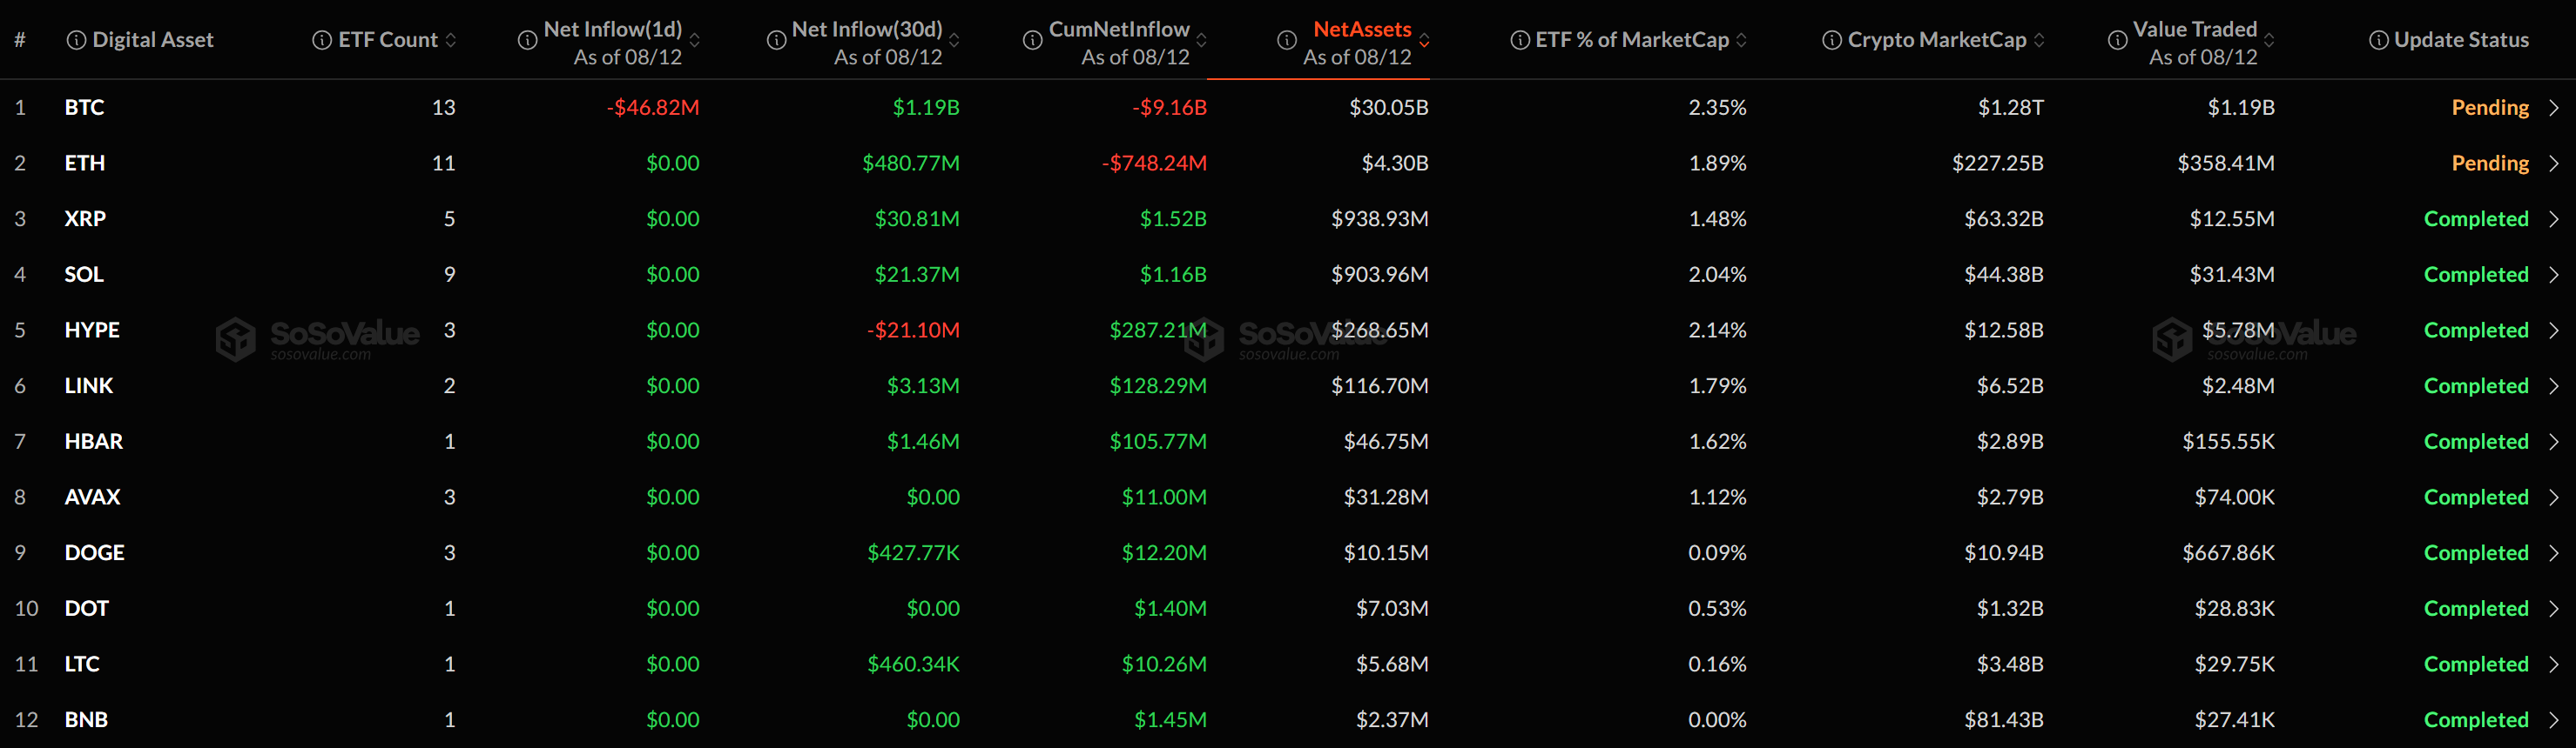The width and height of the screenshot is (2576, 748).
Task: Click the info icon beside Digital Asset
Action: [76, 40]
